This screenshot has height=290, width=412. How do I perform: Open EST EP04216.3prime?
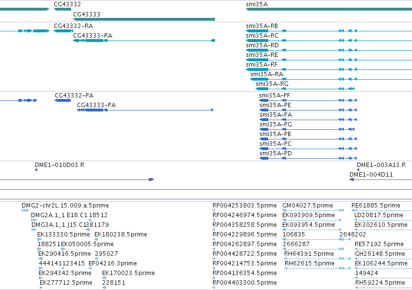click(x=113, y=263)
